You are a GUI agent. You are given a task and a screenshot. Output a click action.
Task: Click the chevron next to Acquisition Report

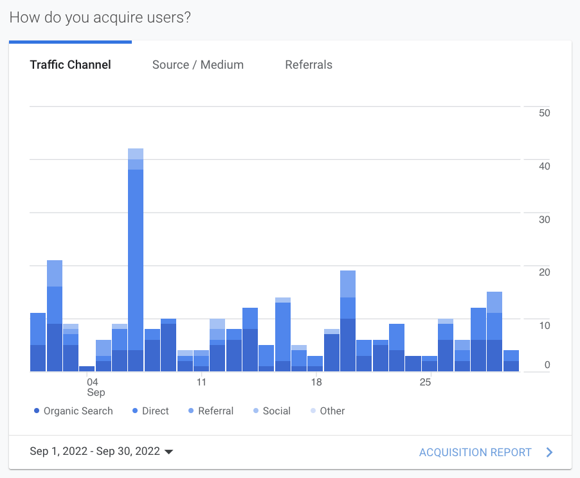(x=550, y=452)
